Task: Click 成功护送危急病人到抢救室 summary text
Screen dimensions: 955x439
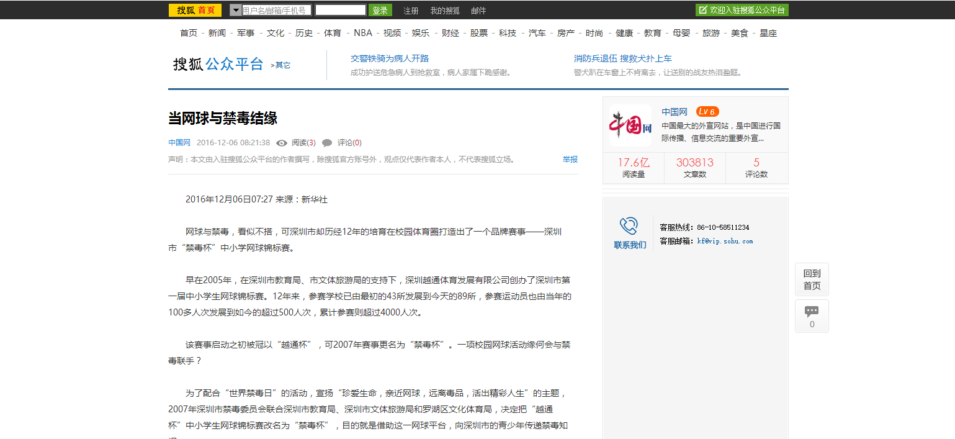Action: 431,73
